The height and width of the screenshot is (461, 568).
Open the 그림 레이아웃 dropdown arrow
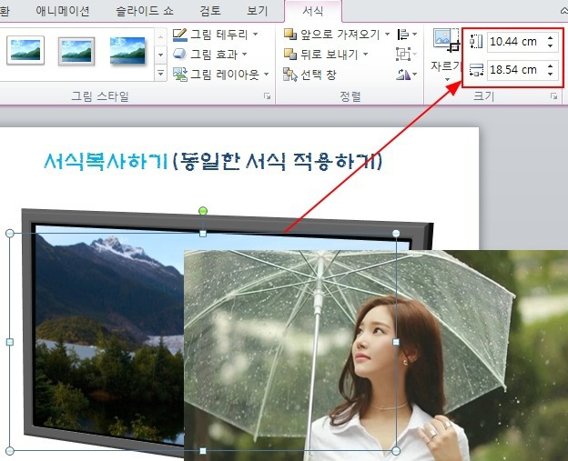[x=266, y=75]
